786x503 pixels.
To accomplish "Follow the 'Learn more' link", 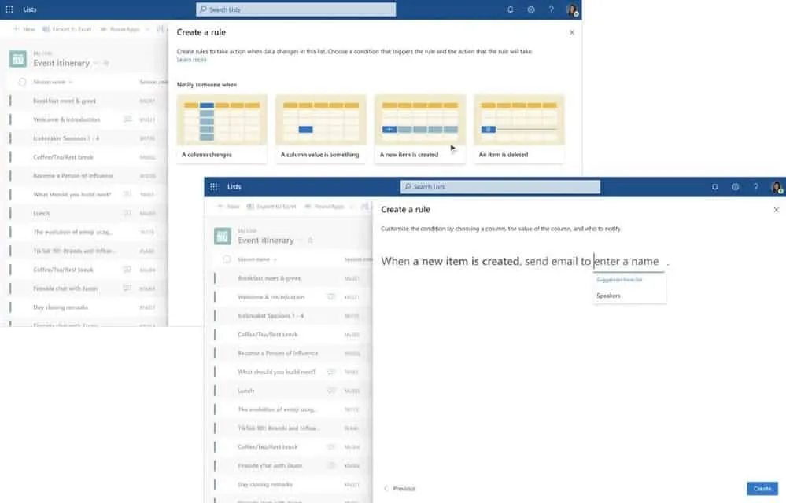I will (x=191, y=60).
